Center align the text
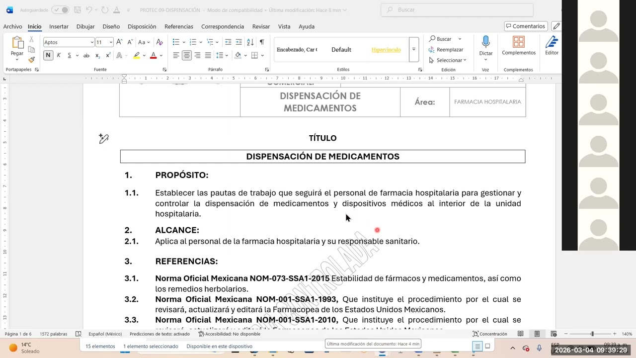This screenshot has height=358, width=636. 187,55
